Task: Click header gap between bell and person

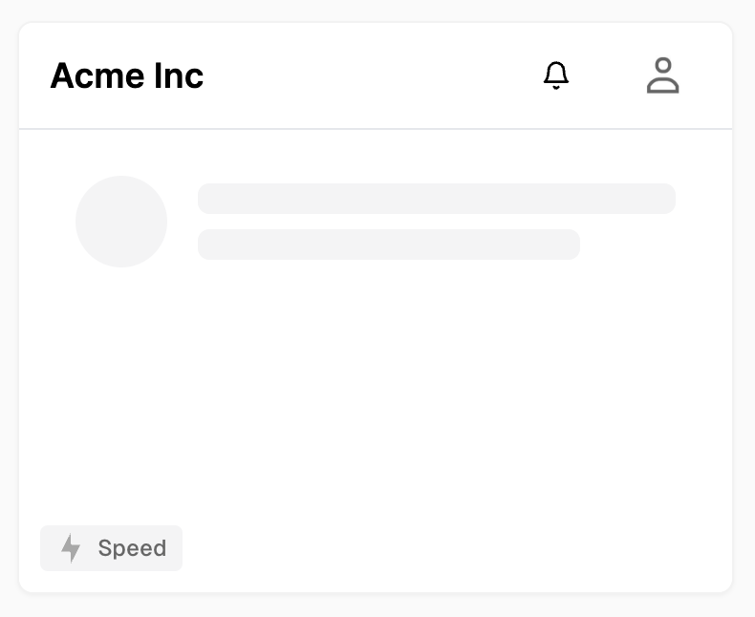Action: click(x=608, y=75)
